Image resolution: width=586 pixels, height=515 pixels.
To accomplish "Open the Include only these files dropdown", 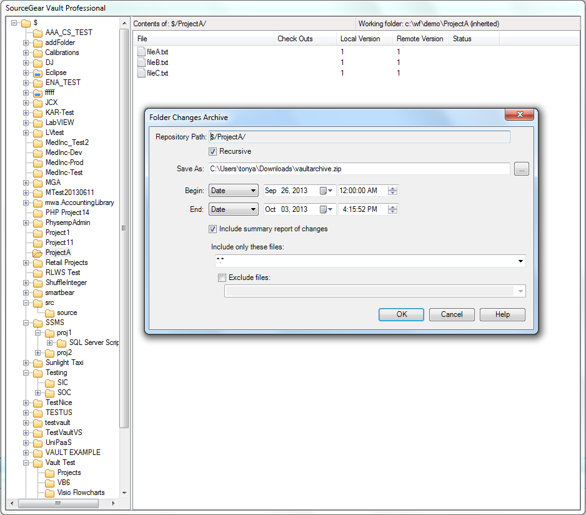I will (520, 261).
